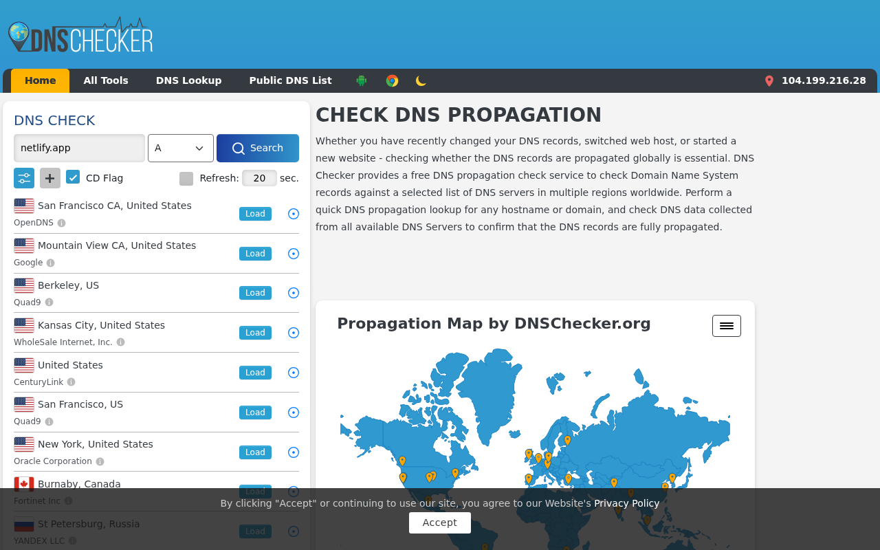
Task: Click the refresh seconds input field
Action: [259, 178]
